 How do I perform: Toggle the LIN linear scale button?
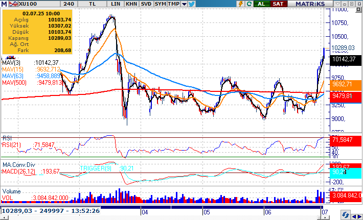point(116,4)
